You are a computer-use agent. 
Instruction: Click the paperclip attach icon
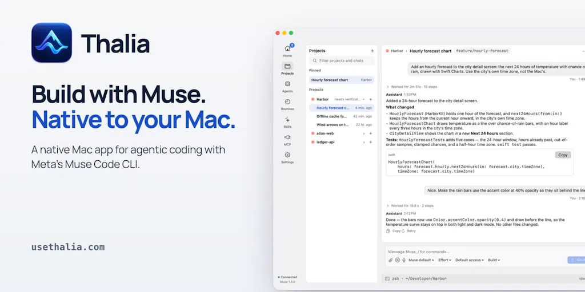click(x=391, y=260)
